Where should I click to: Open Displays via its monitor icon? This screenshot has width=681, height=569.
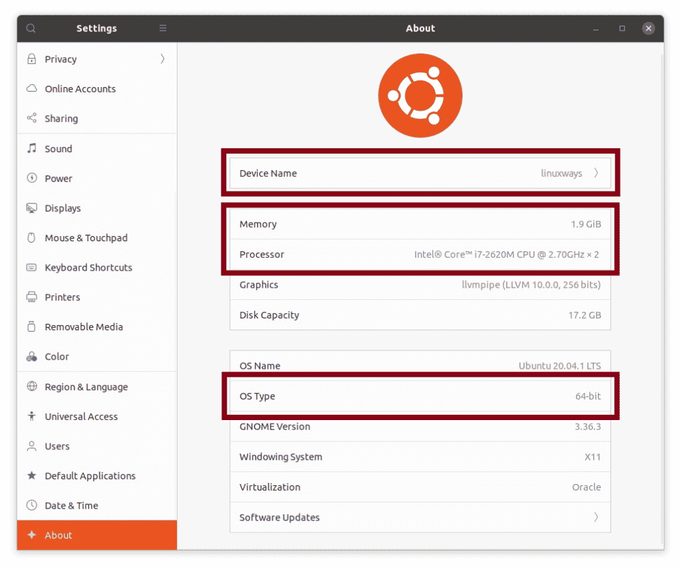[x=31, y=208]
